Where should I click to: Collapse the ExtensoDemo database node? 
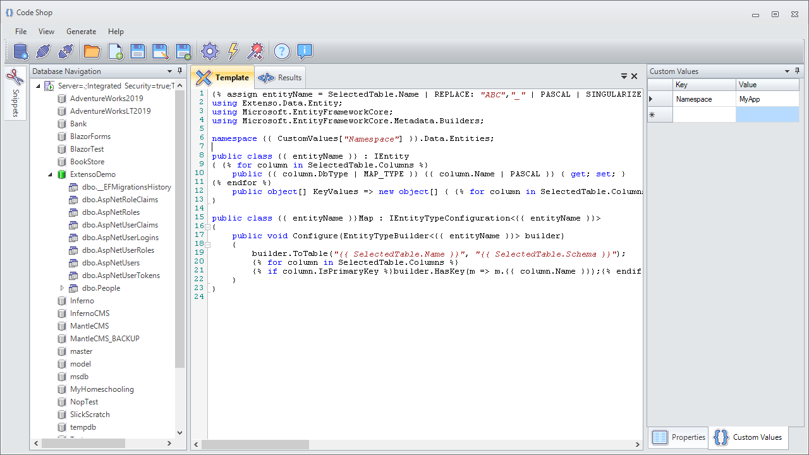click(x=51, y=174)
